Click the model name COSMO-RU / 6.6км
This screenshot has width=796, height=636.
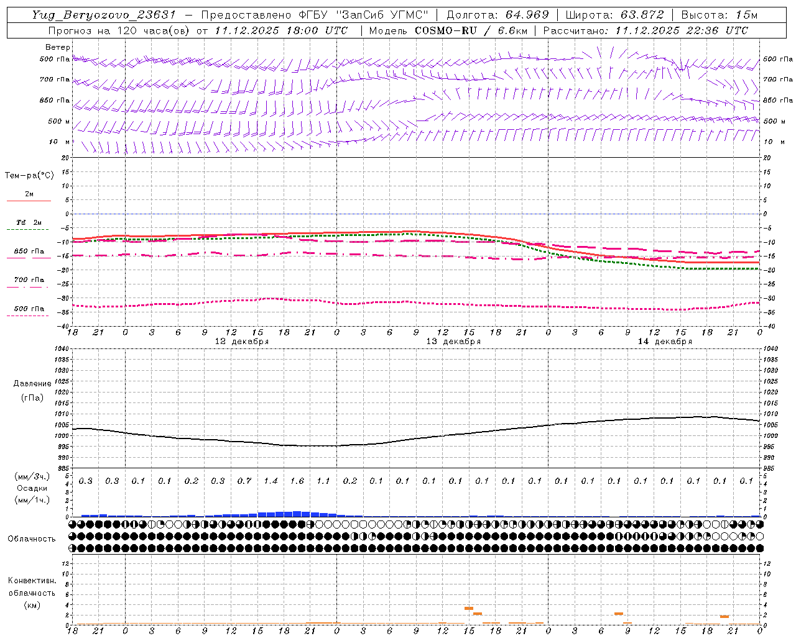(x=471, y=30)
